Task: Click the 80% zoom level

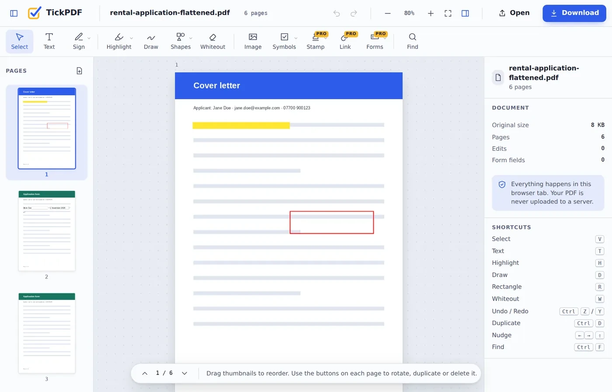Action: 409,13
